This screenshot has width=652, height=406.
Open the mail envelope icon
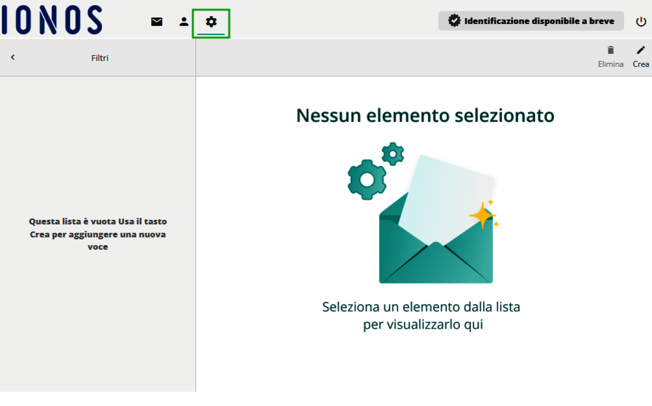click(156, 21)
